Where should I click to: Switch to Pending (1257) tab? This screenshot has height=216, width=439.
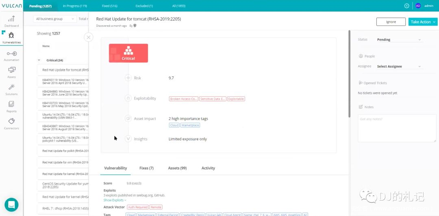point(40,6)
